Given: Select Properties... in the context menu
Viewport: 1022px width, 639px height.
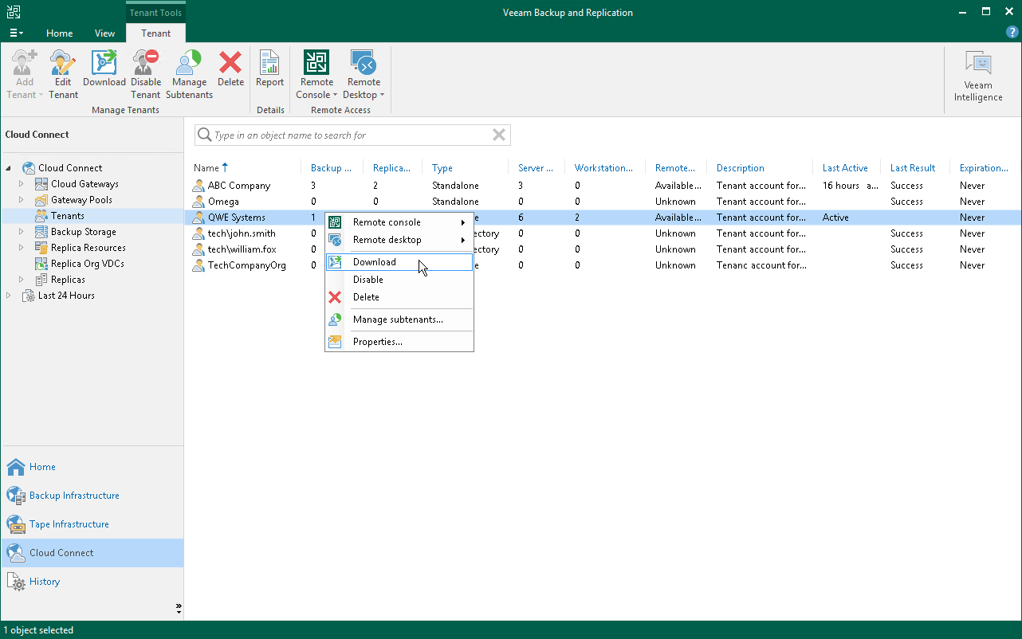Looking at the screenshot, I should click(x=377, y=342).
